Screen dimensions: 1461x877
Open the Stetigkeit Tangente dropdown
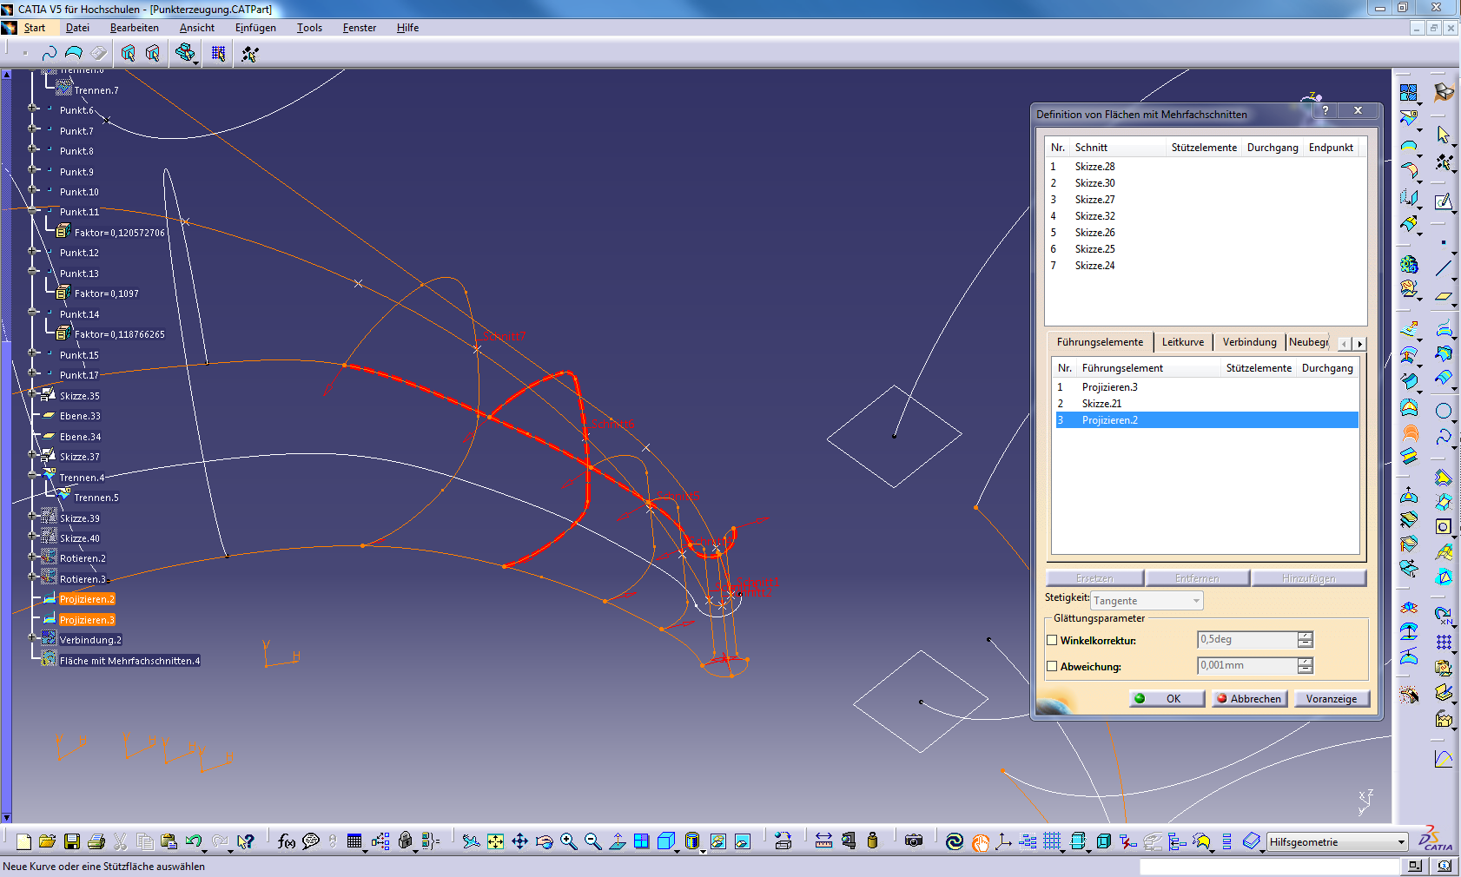[x=1147, y=601]
